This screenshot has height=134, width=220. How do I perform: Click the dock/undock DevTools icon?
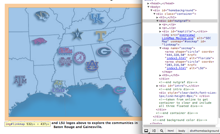point(146,131)
